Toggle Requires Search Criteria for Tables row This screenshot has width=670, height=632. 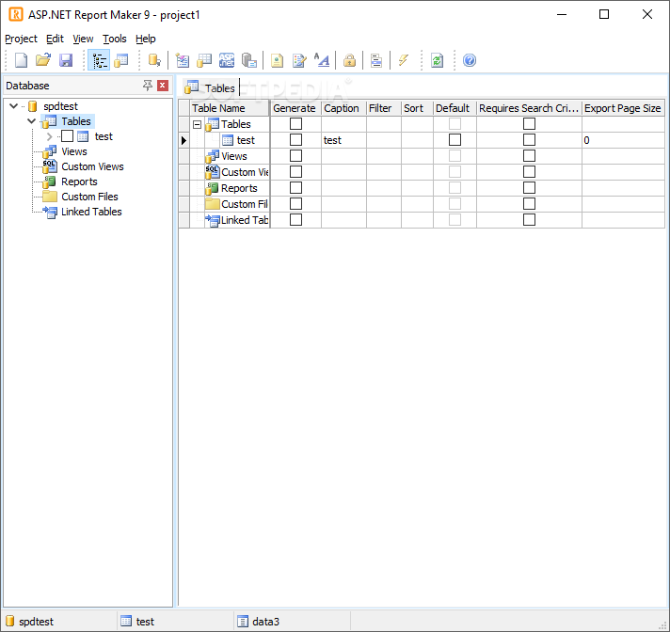click(529, 124)
